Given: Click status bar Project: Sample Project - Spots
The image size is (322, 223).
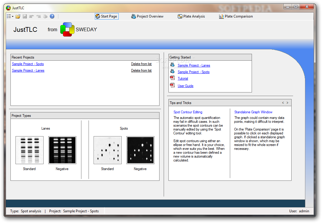Looking at the screenshot, I should (74, 211).
